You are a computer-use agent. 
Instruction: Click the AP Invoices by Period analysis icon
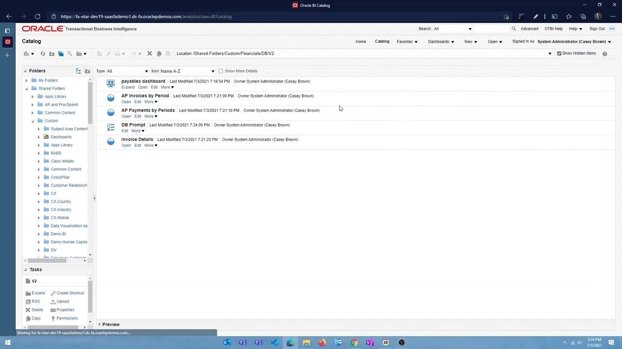[111, 98]
